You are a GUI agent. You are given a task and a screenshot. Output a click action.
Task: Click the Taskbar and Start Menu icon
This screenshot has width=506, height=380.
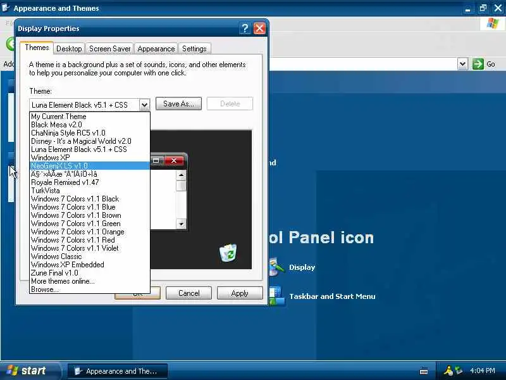point(277,296)
